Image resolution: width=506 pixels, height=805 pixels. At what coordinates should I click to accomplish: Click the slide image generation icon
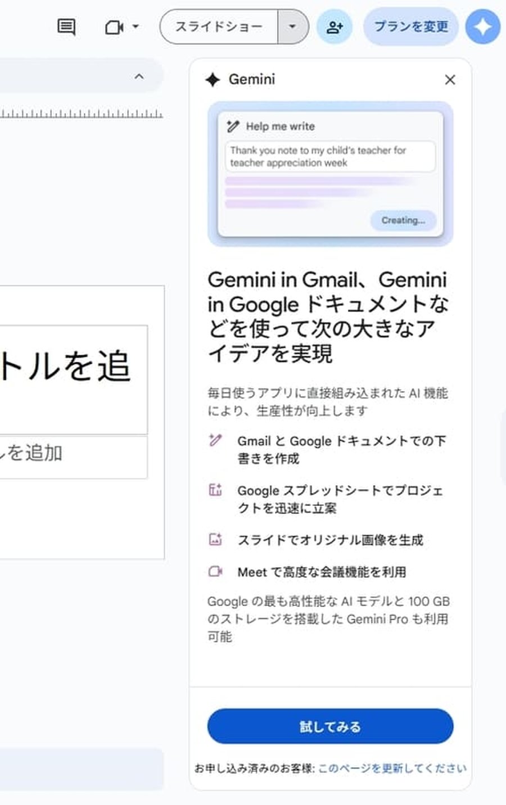(215, 539)
